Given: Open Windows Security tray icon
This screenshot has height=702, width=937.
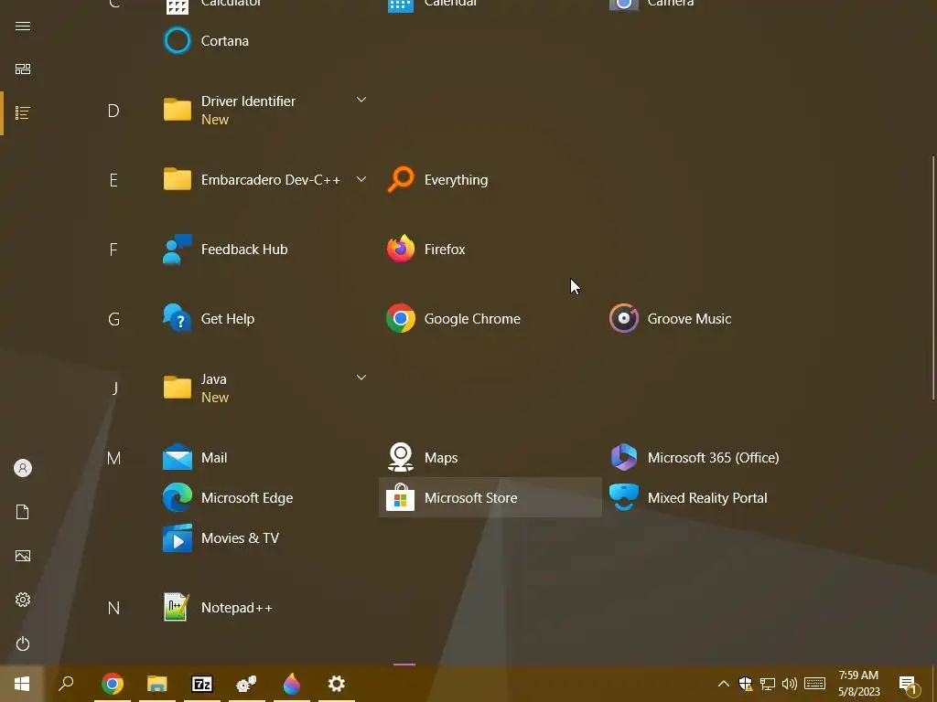Looking at the screenshot, I should coord(745,684).
